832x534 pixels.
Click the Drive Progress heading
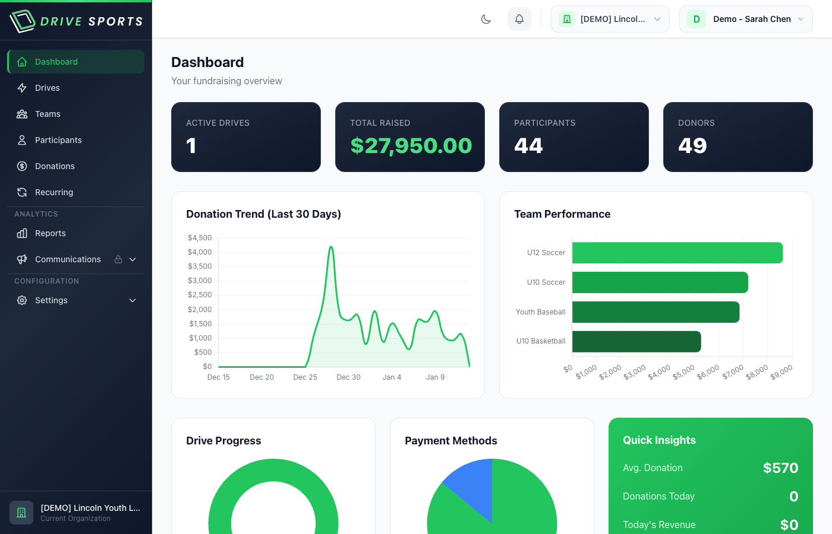pyautogui.click(x=223, y=441)
